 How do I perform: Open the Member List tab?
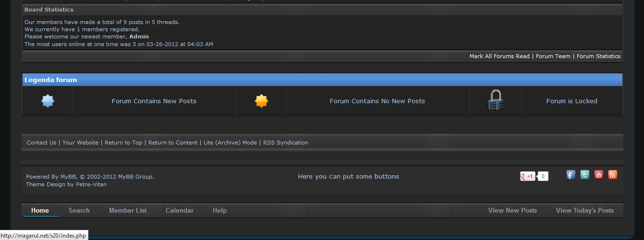[x=128, y=210]
